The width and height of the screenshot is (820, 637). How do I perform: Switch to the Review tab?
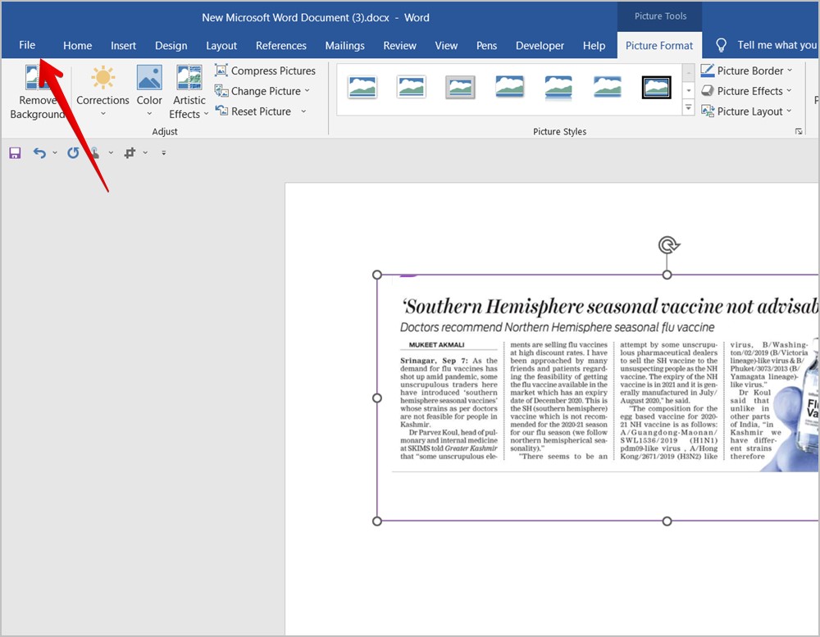pyautogui.click(x=399, y=46)
